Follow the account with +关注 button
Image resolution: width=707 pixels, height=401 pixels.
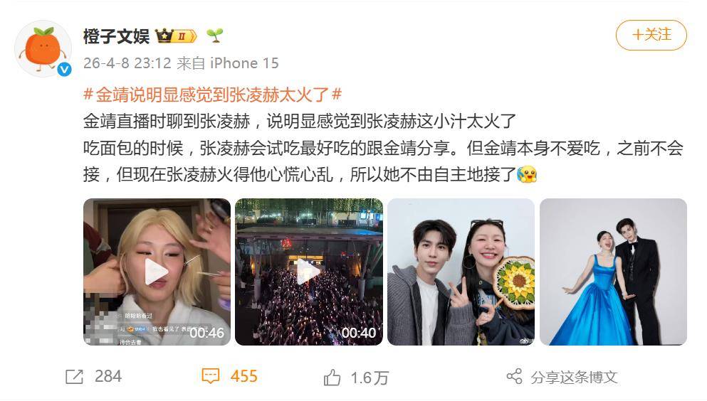pyautogui.click(x=651, y=35)
